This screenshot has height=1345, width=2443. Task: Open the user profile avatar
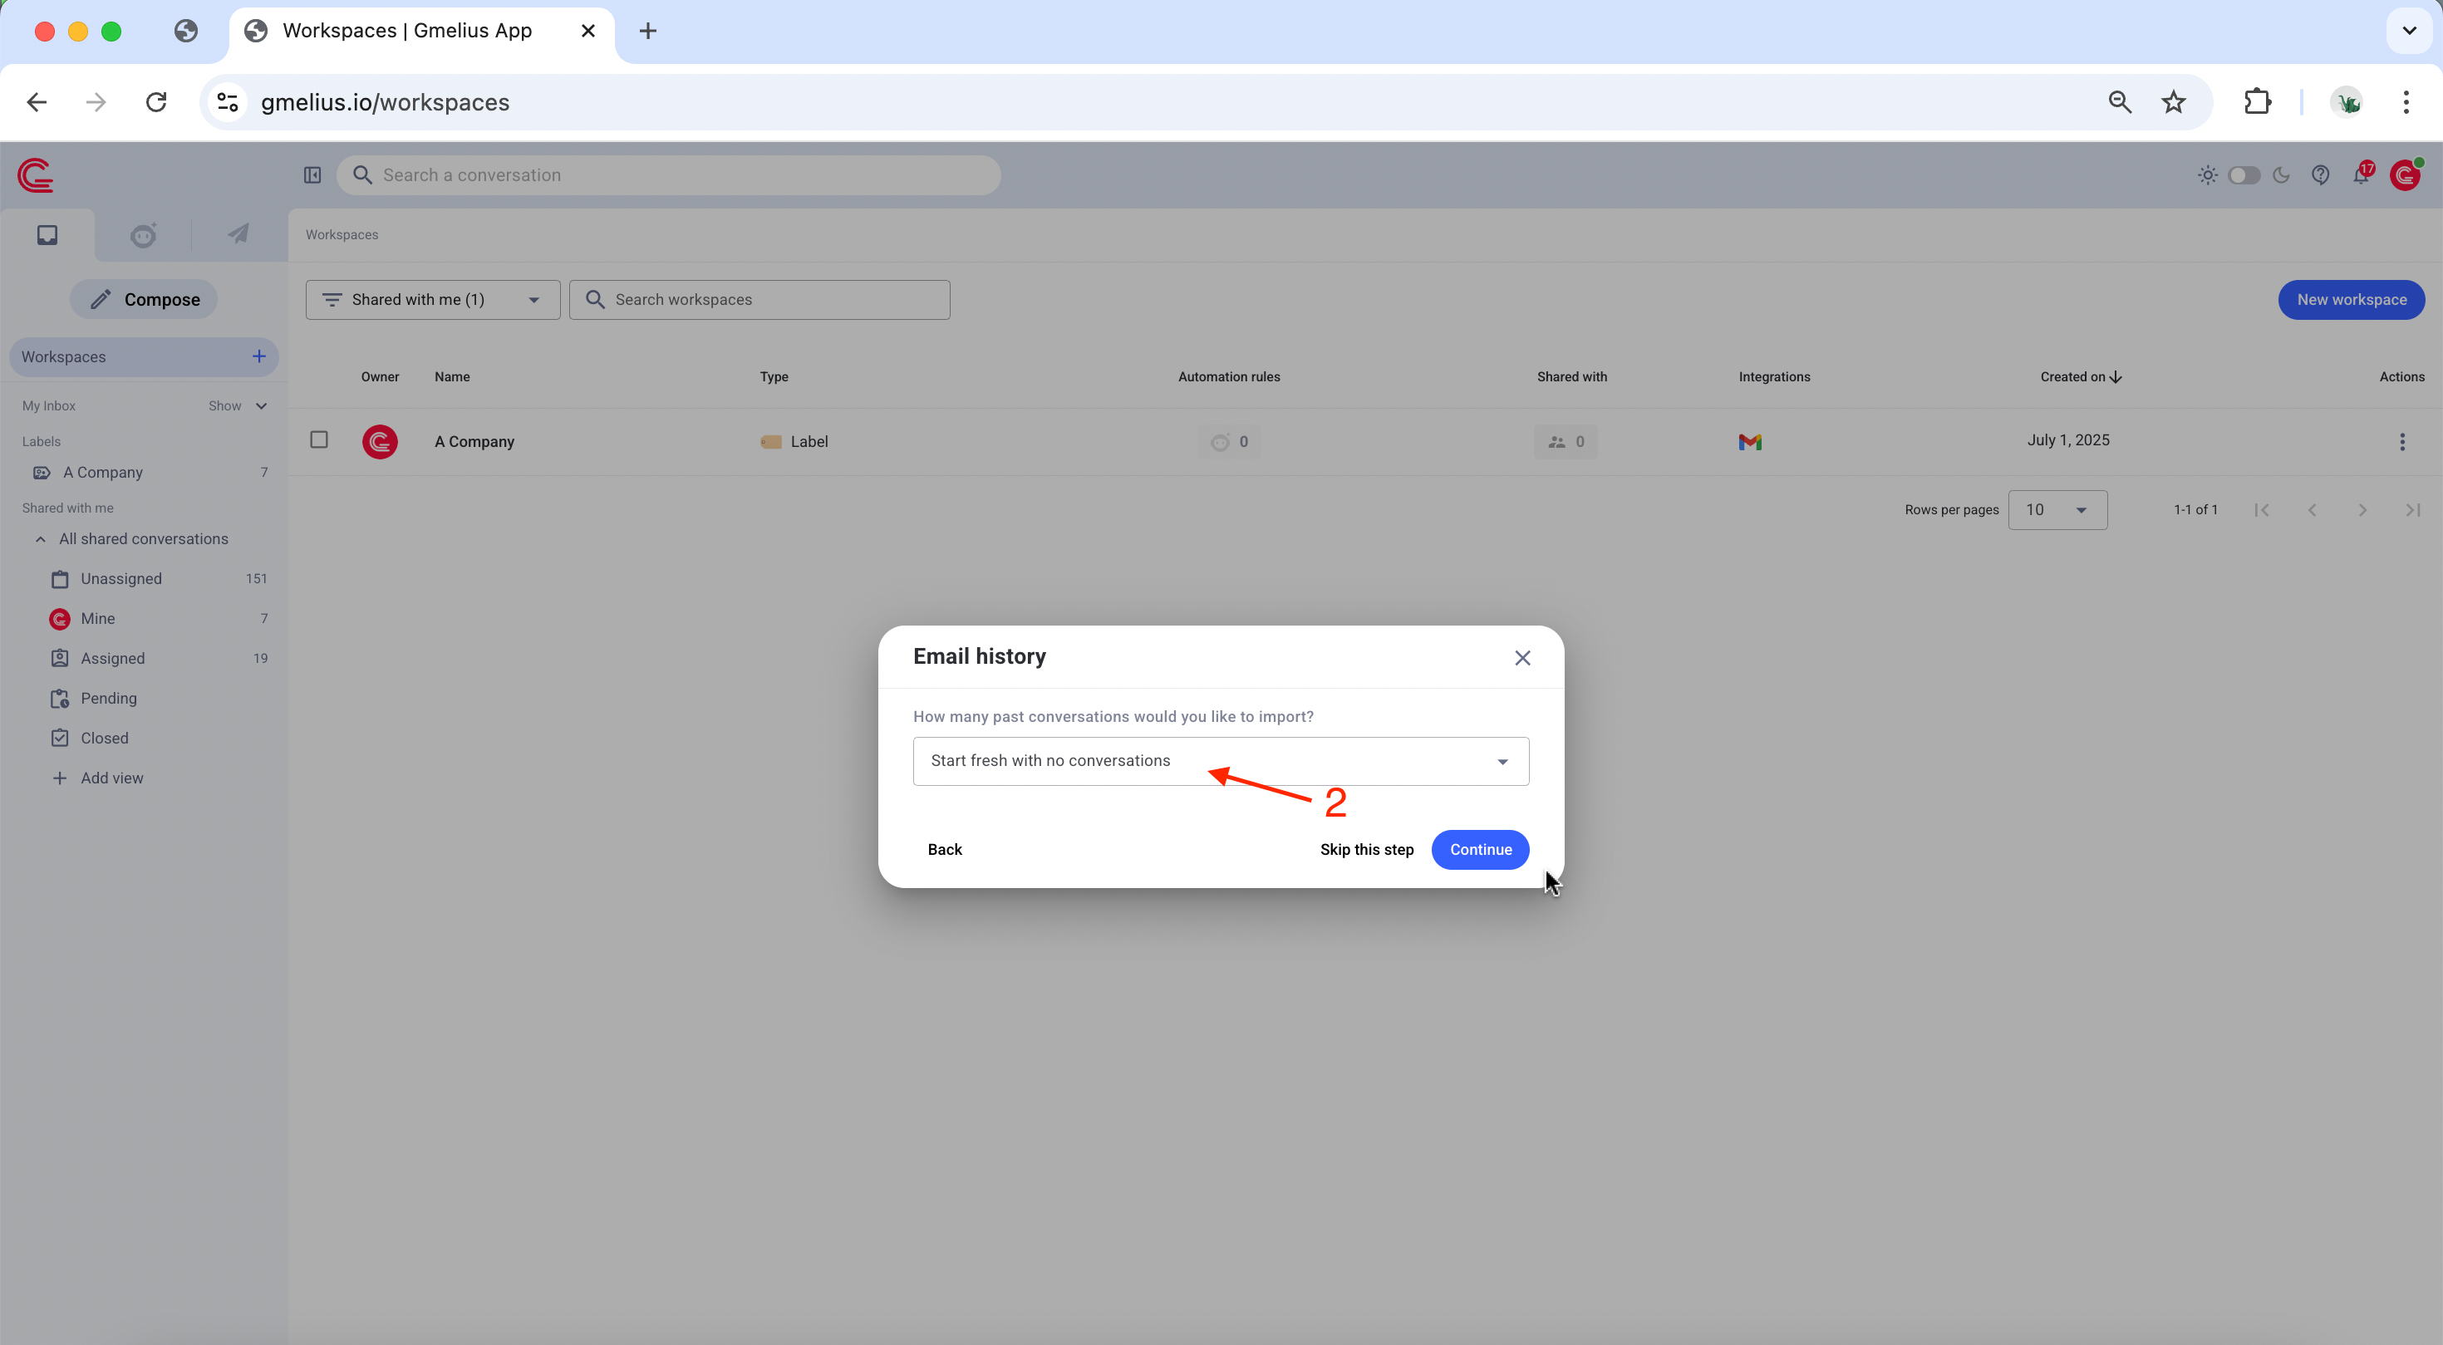(x=2405, y=175)
